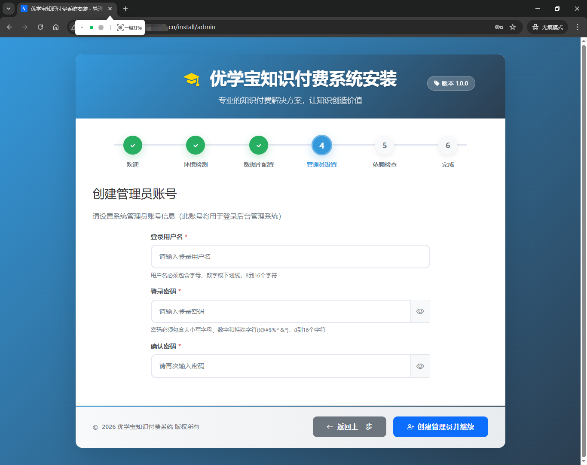Click the graduation cap logo icon
The height and width of the screenshot is (465, 587).
click(x=193, y=79)
